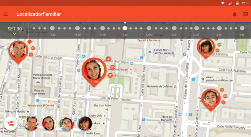251x137 pixels.
Task: Show battery status of the girl's device
Action: tap(219, 45)
